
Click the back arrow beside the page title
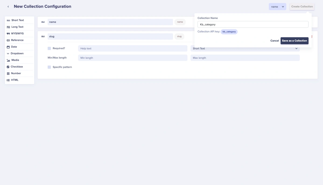coord(8,7)
